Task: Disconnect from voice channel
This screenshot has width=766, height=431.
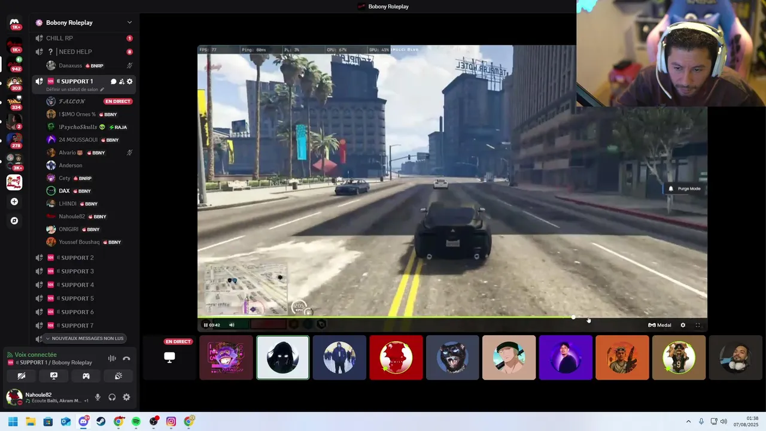Action: [x=126, y=359]
